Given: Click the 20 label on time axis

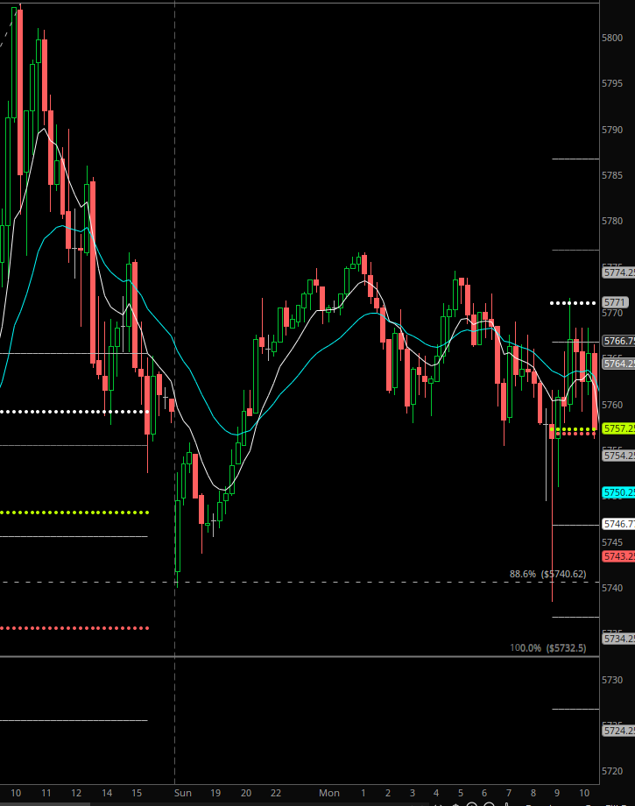Looking at the screenshot, I should (x=246, y=793).
